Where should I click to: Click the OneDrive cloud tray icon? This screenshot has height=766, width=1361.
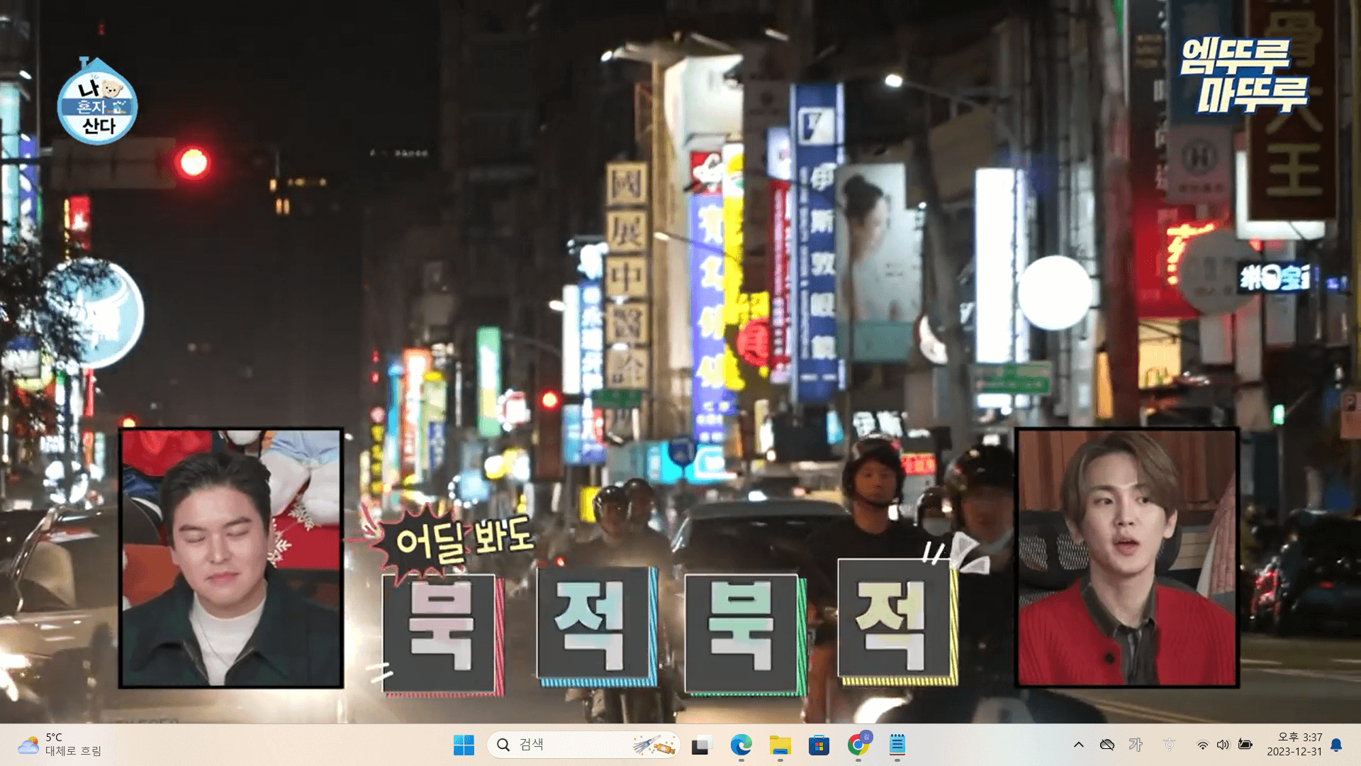pos(1107,745)
